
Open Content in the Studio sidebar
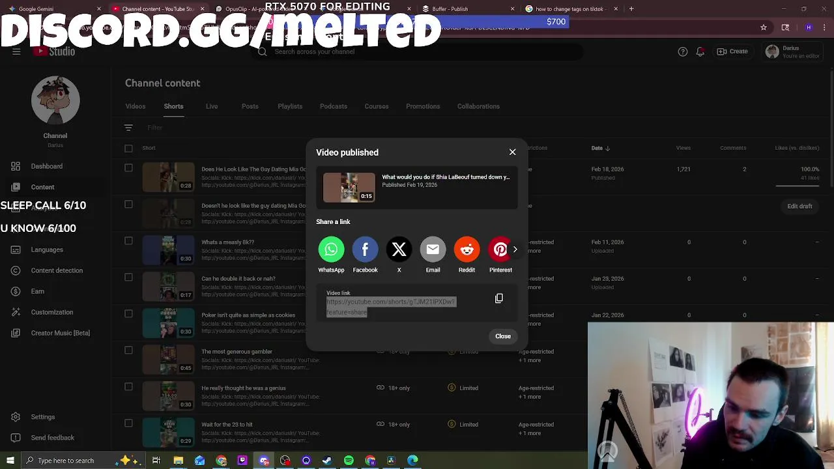(42, 187)
